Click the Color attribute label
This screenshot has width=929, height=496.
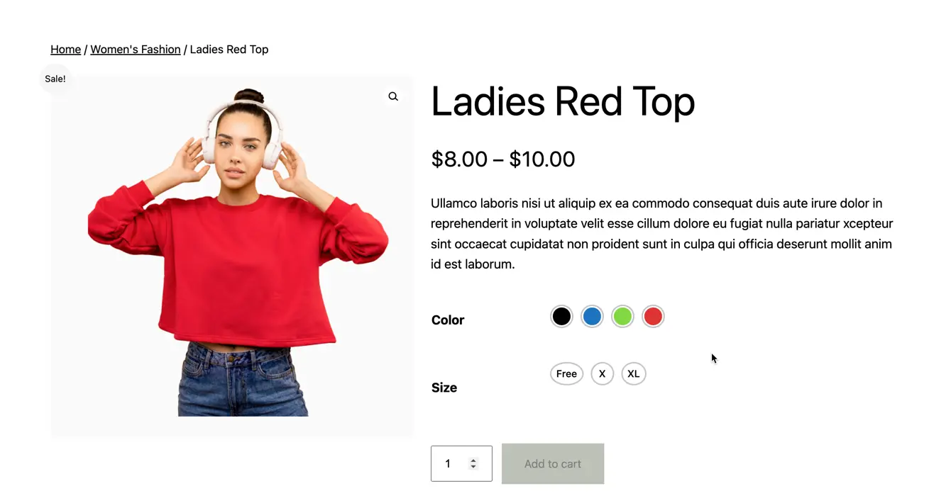point(448,320)
